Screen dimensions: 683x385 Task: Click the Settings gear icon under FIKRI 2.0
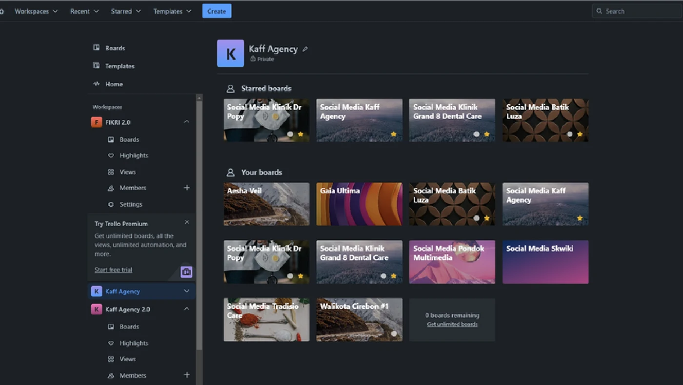click(x=111, y=204)
